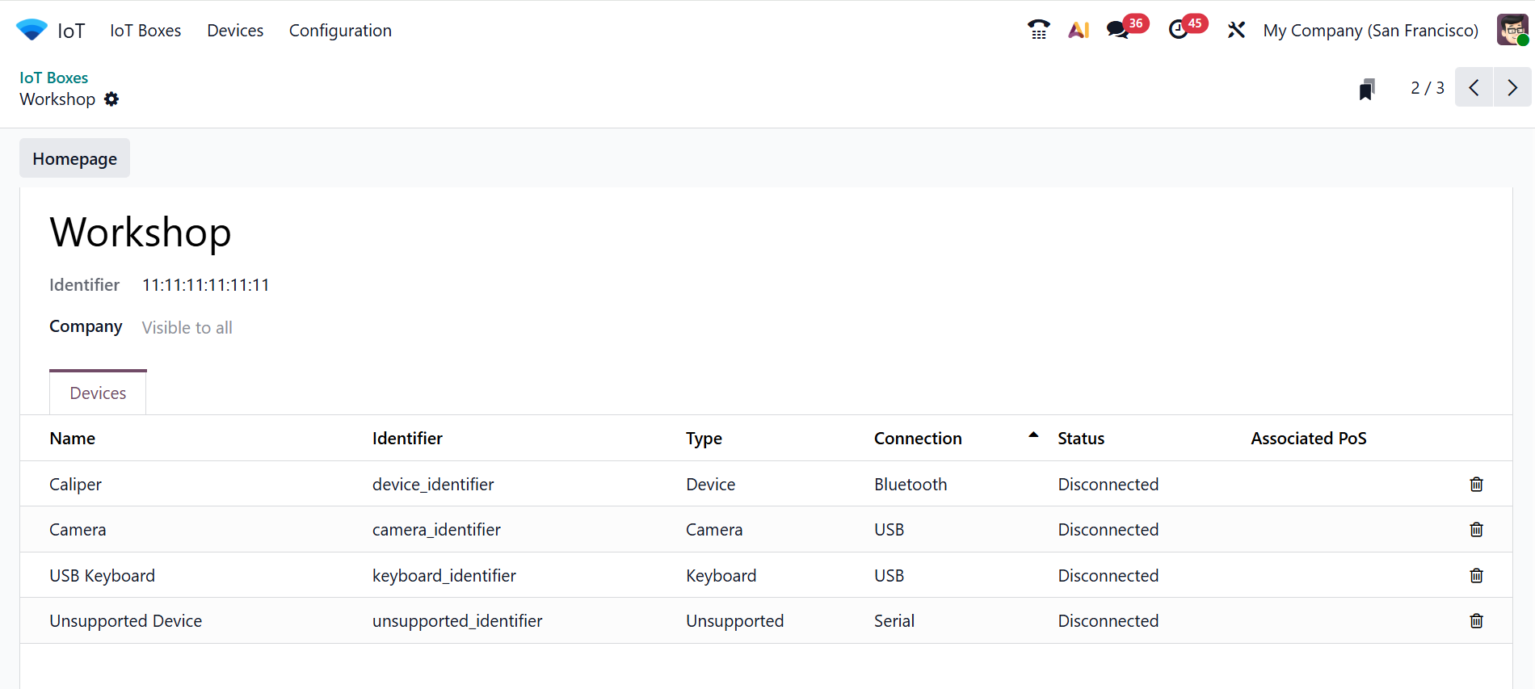Sort by Status column header
This screenshot has height=689, width=1535.
1081,438
